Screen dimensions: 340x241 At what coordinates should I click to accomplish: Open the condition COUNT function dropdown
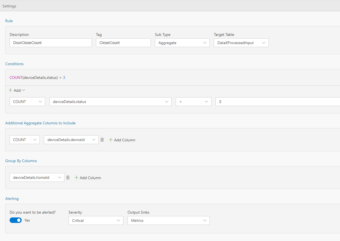27,102
